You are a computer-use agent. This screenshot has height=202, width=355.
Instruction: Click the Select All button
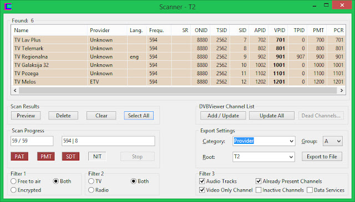pyautogui.click(x=139, y=116)
